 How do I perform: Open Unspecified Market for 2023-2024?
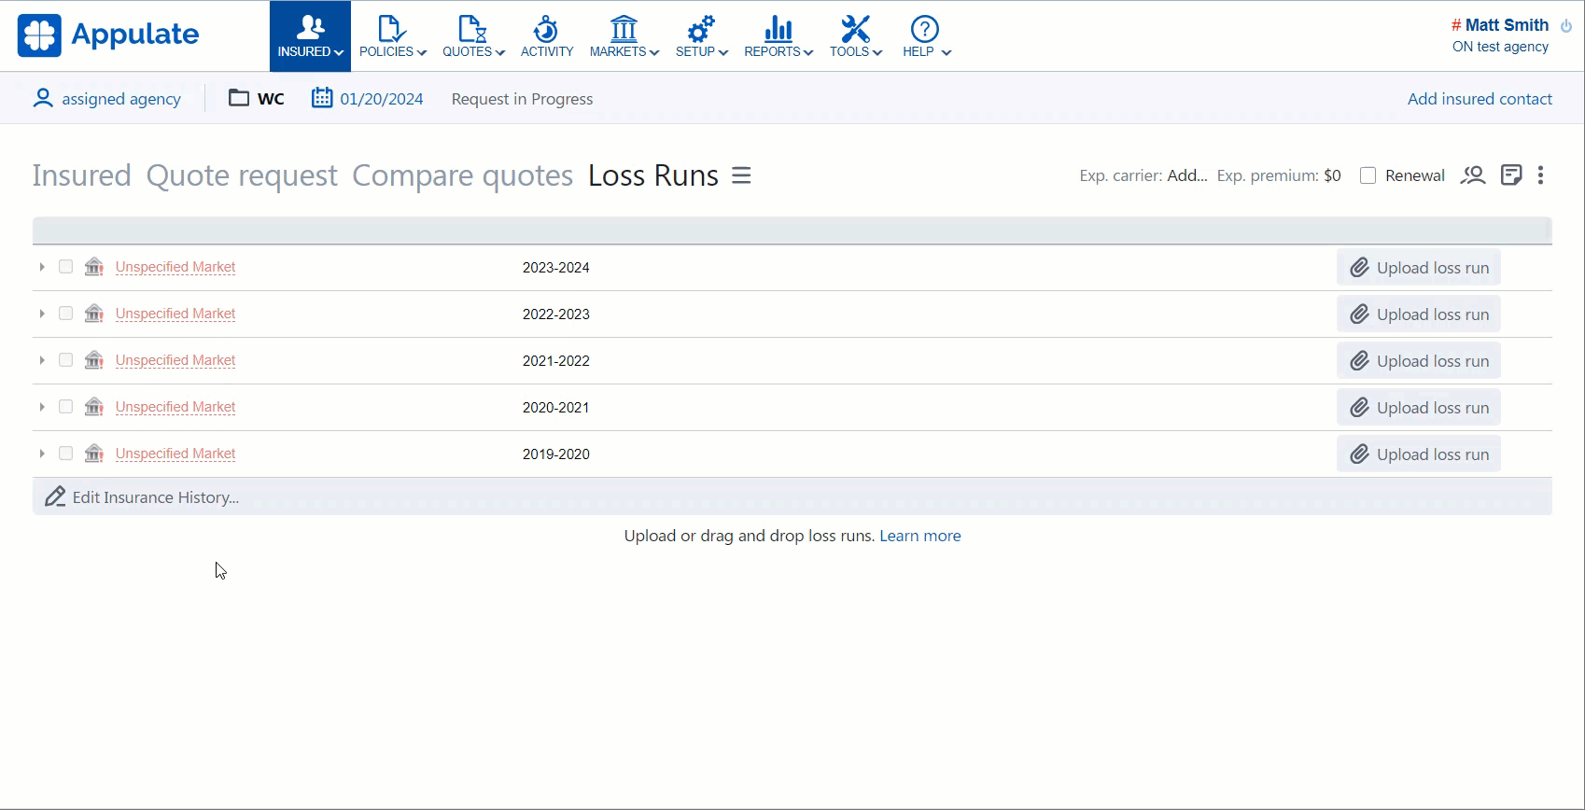[x=175, y=267]
